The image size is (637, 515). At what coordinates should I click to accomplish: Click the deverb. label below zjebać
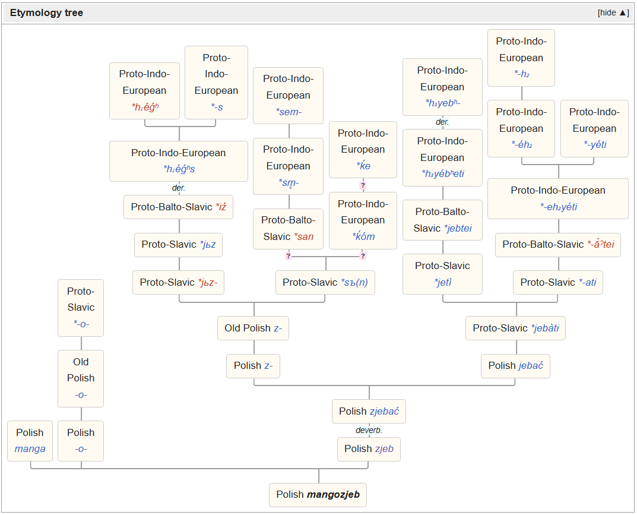[x=369, y=430]
